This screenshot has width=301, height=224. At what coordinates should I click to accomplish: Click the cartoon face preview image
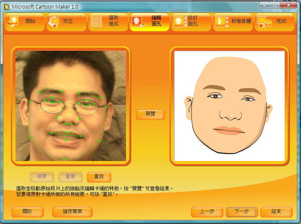point(229,106)
